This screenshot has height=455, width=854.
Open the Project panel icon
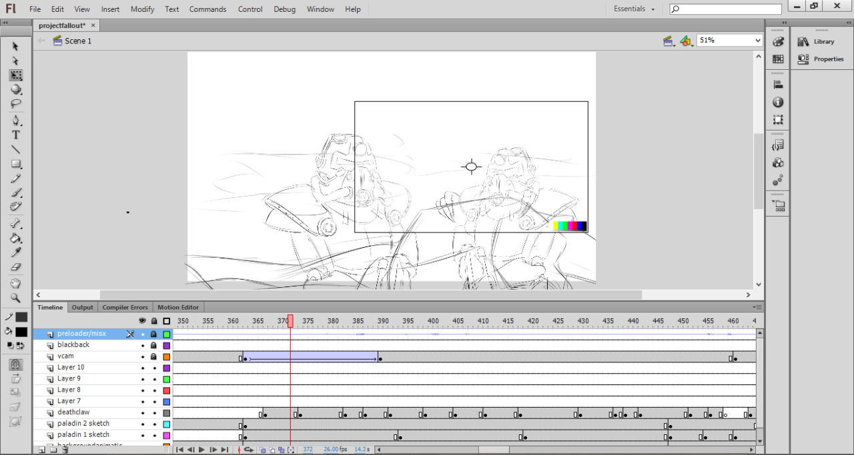pyautogui.click(x=778, y=206)
